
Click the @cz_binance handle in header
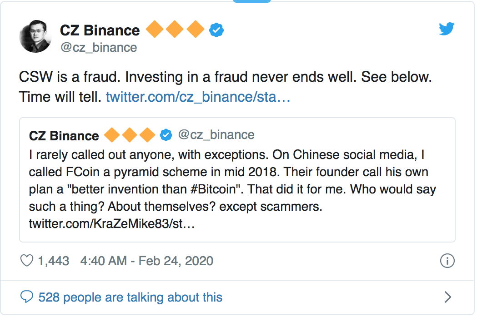click(x=98, y=47)
